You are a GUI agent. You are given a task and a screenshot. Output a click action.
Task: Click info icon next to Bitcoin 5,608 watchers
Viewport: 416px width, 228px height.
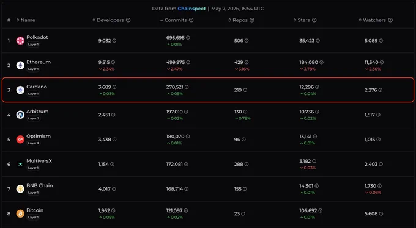coord(381,213)
